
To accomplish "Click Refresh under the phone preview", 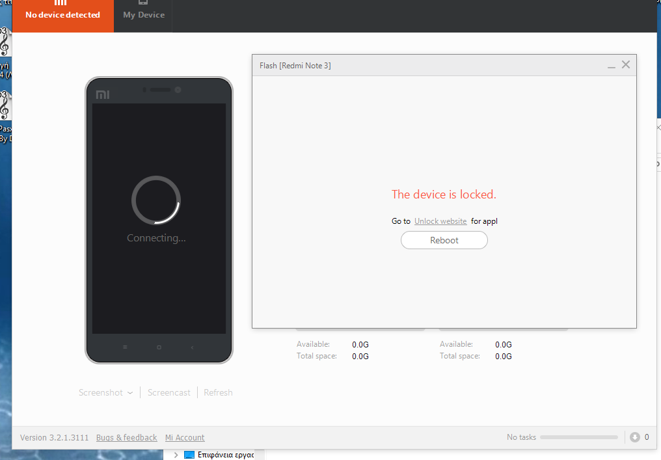I will [x=218, y=392].
